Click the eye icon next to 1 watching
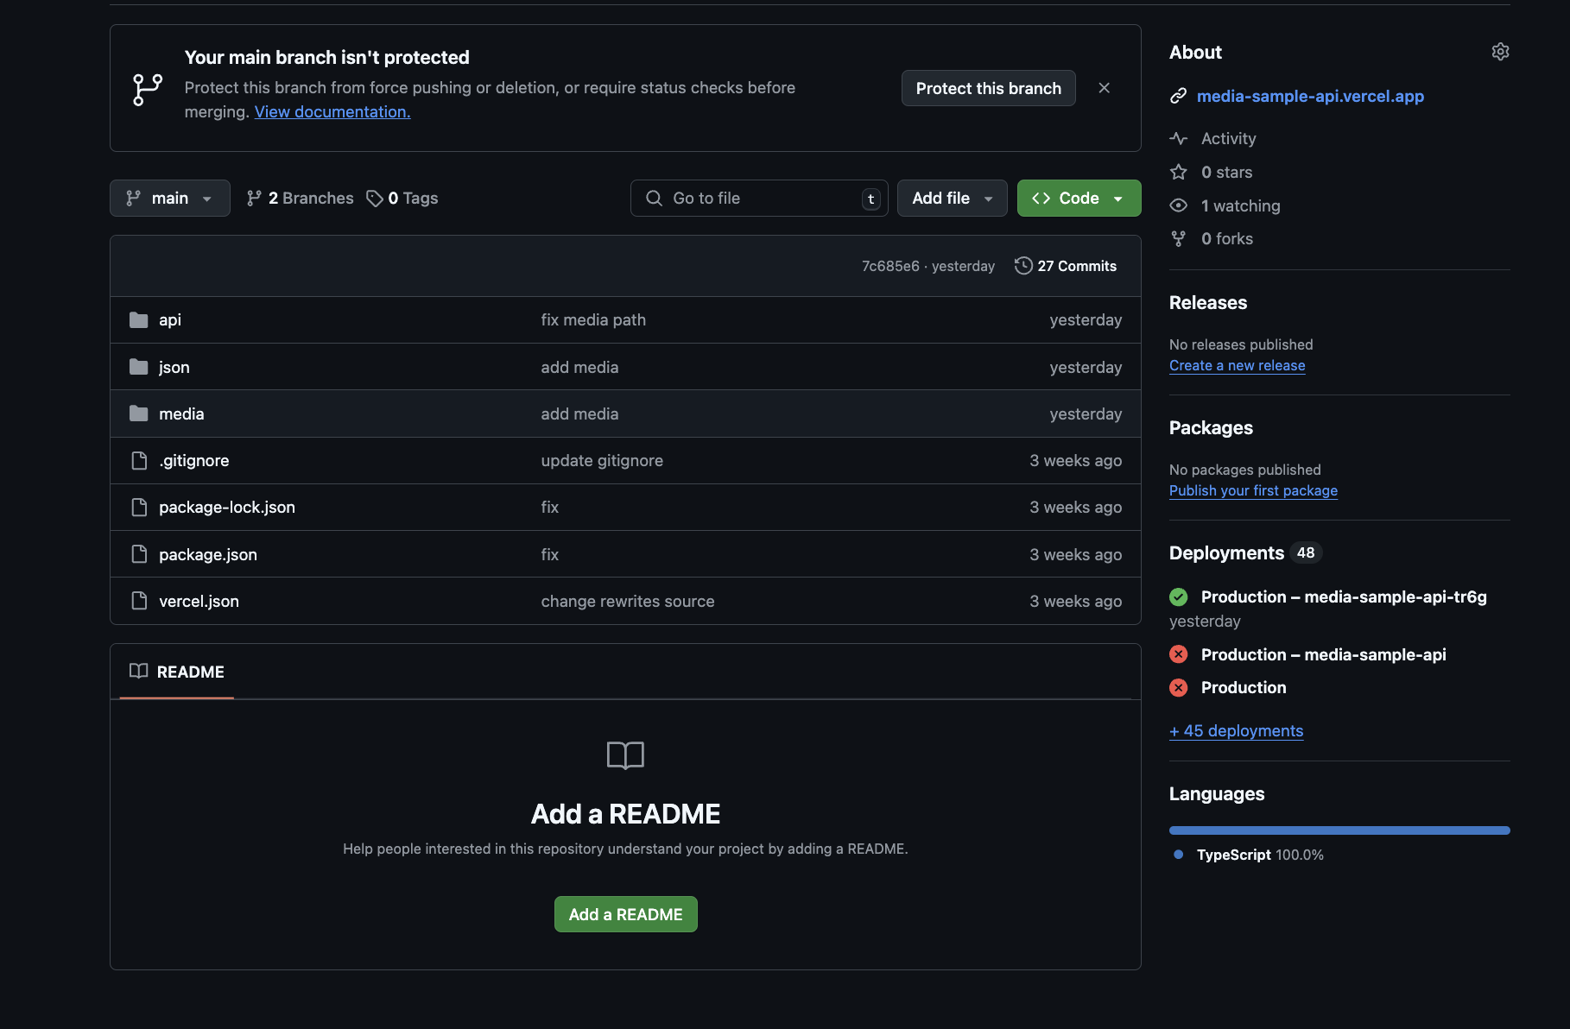Viewport: 1570px width, 1029px height. pos(1178,205)
